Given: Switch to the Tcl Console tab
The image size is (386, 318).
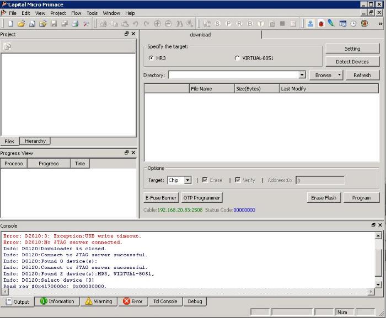Looking at the screenshot, I should point(165,301).
